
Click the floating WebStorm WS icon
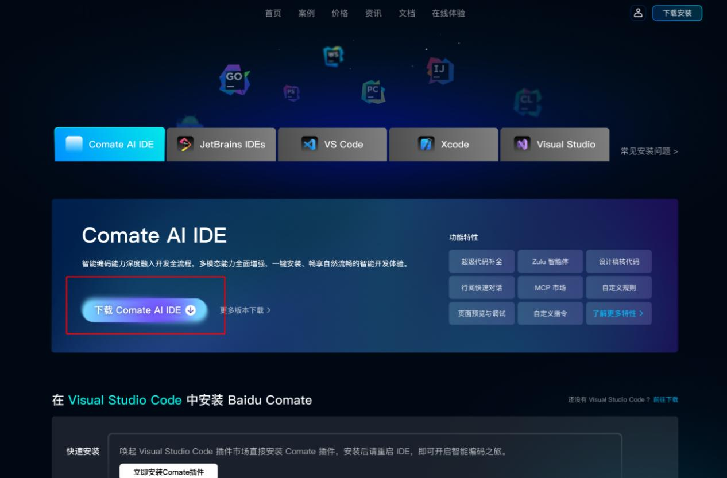point(333,56)
